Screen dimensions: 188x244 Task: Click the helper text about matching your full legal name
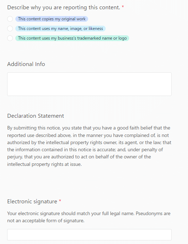point(89,217)
